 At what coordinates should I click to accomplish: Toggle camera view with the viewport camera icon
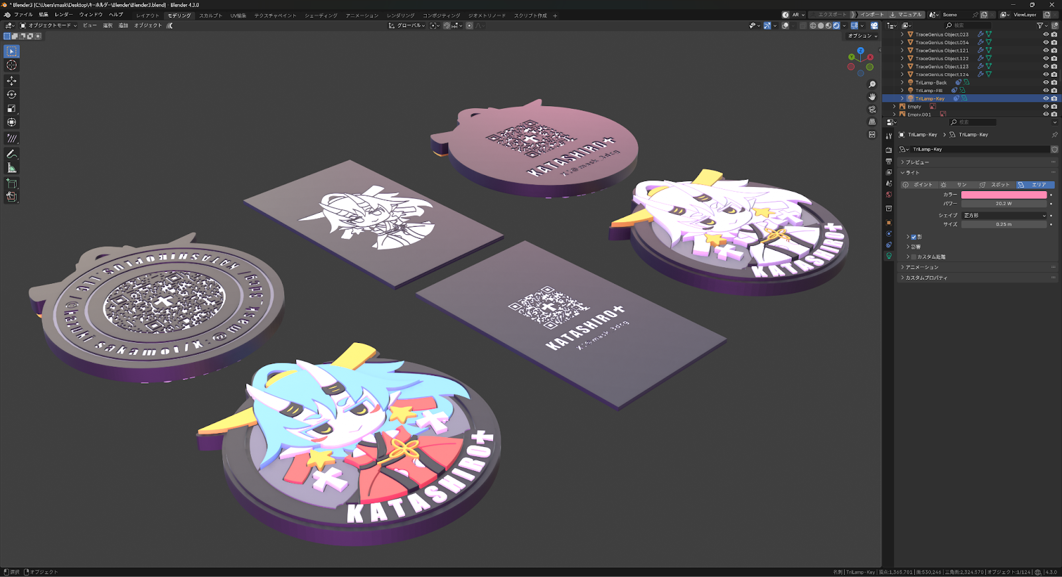pyautogui.click(x=872, y=109)
